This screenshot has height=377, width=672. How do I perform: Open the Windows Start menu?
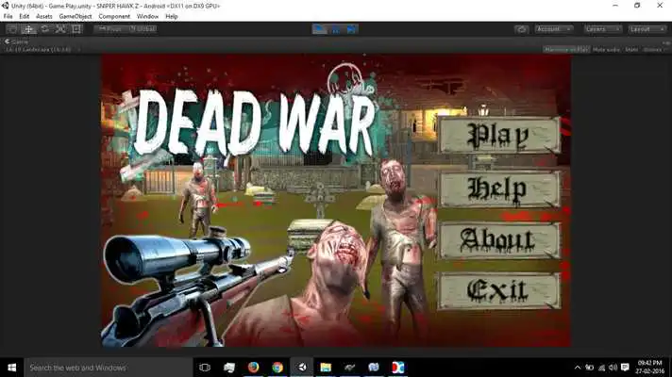(x=12, y=368)
